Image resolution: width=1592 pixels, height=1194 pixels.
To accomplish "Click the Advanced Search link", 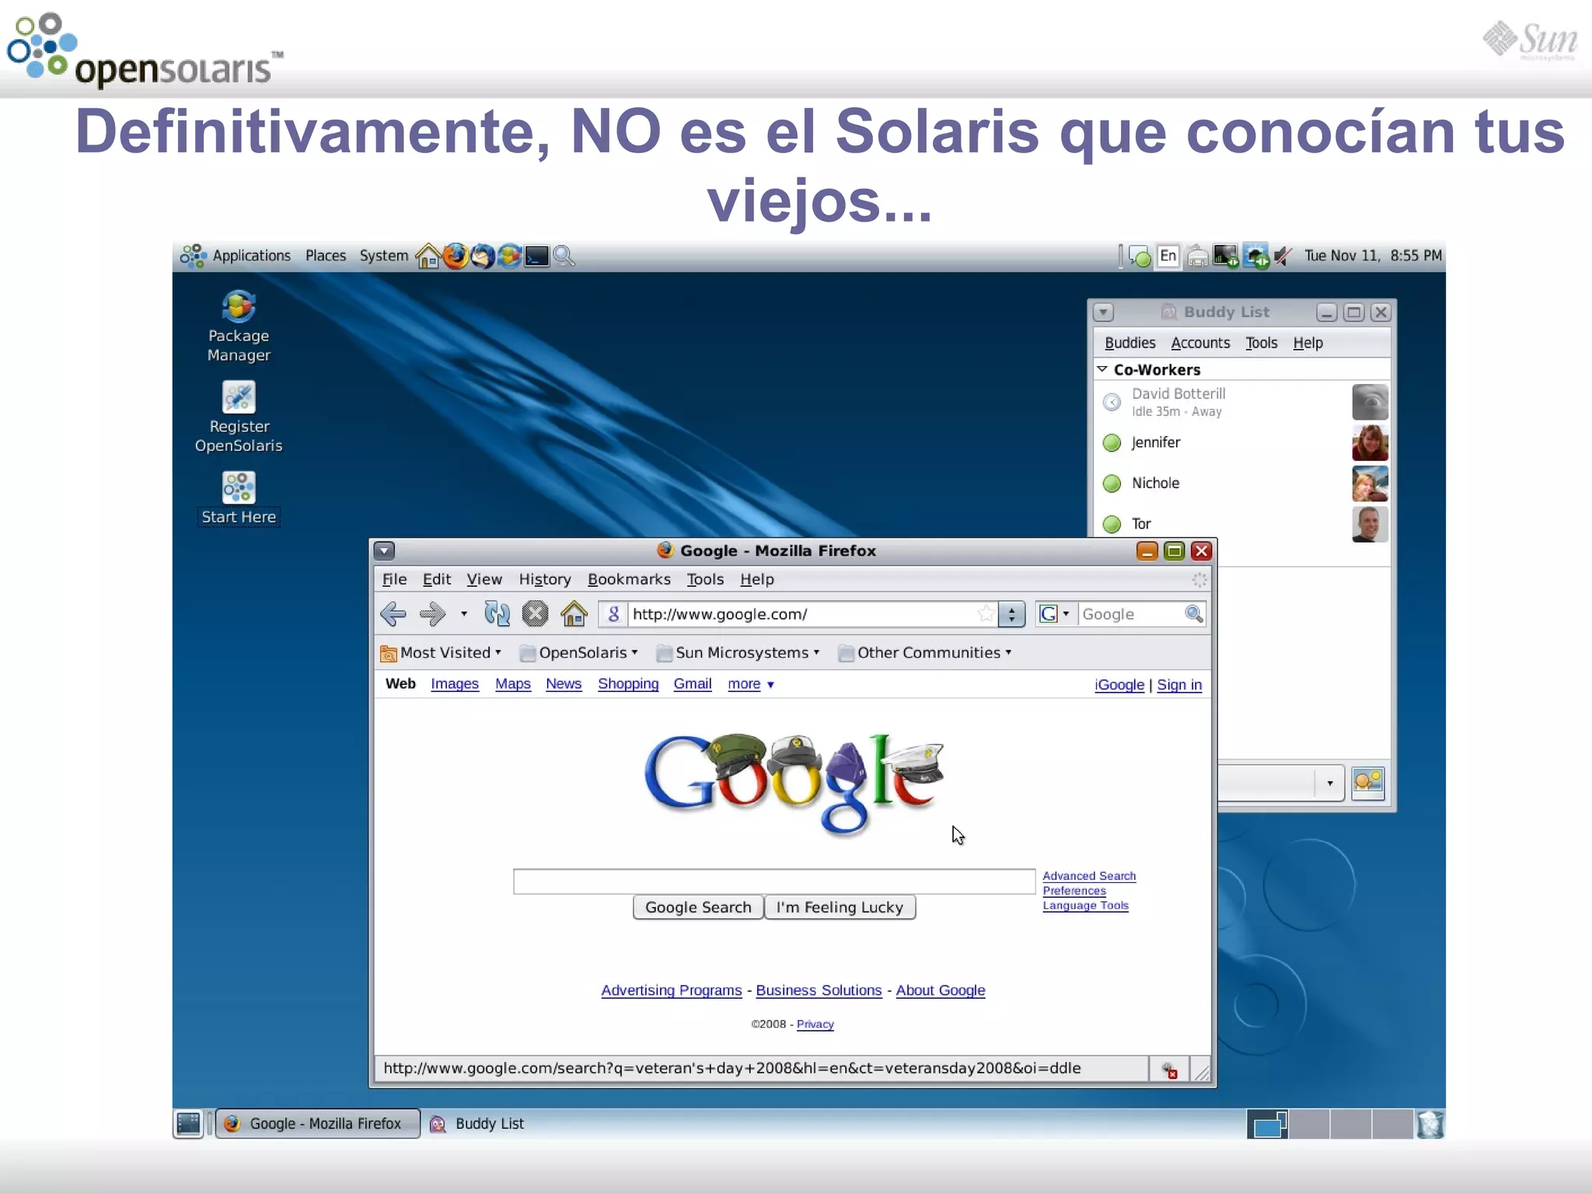I will click(x=1089, y=876).
